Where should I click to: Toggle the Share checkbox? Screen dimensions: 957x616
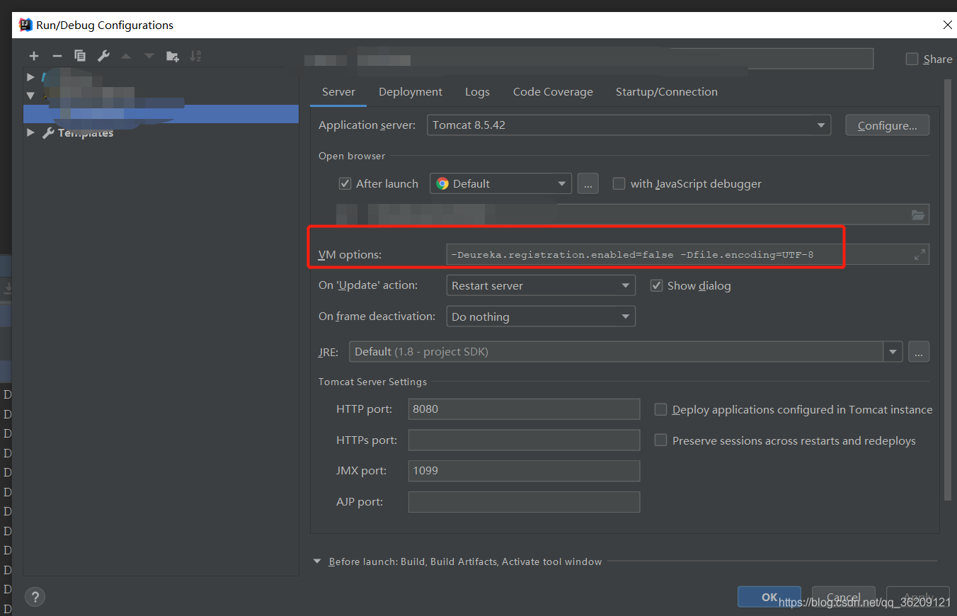pos(912,59)
